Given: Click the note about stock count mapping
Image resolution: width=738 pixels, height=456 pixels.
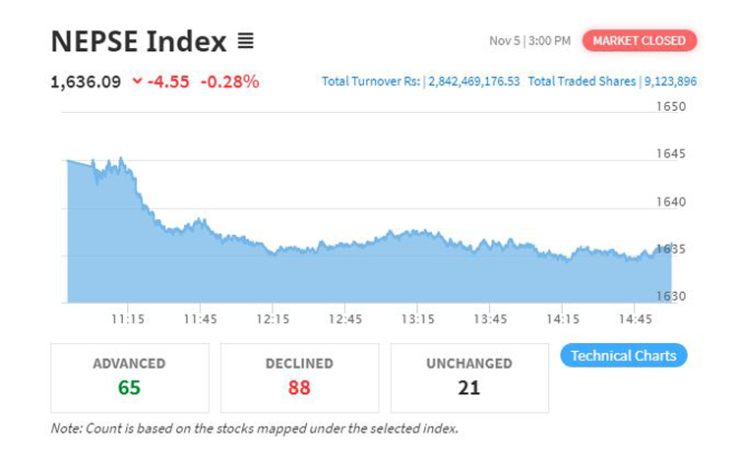Looking at the screenshot, I should point(254,428).
